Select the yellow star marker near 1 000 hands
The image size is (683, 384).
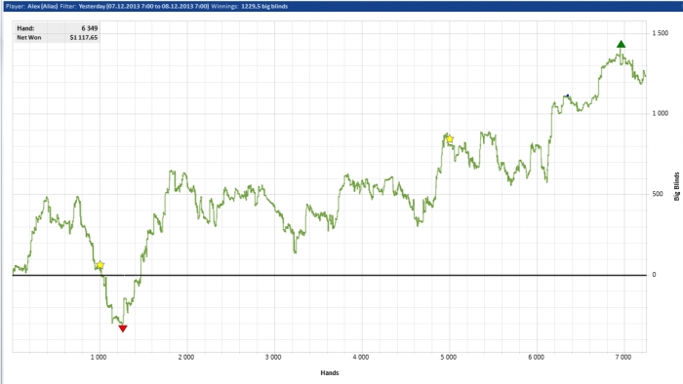click(x=100, y=265)
